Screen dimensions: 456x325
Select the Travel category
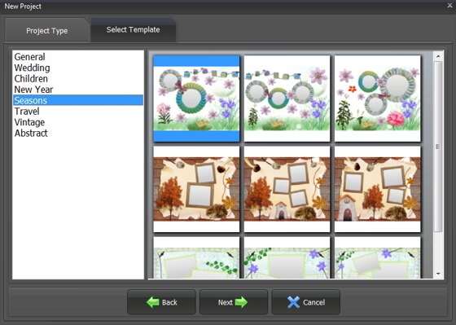pyautogui.click(x=27, y=111)
